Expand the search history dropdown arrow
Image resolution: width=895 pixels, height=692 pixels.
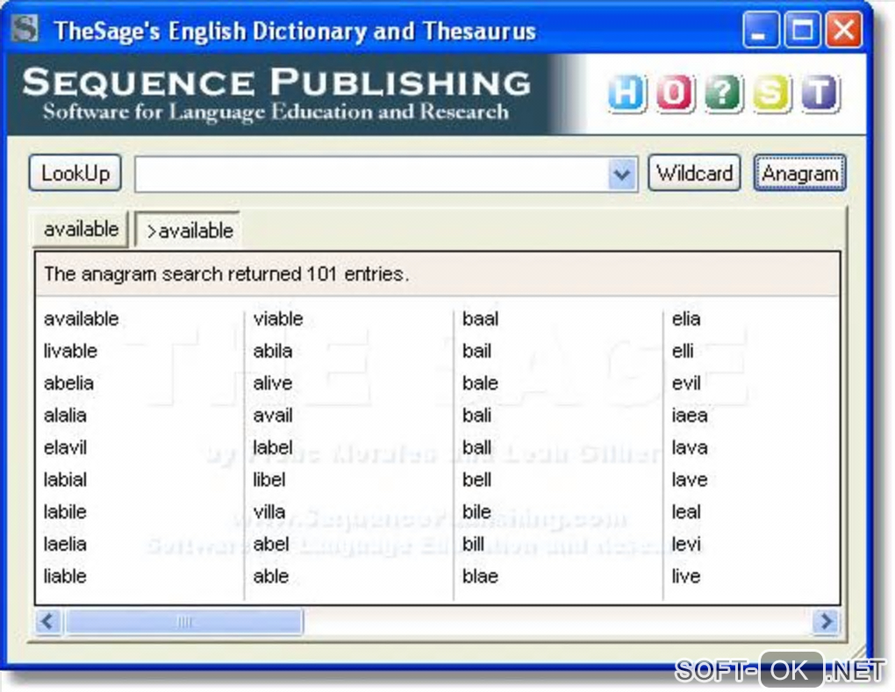point(622,174)
